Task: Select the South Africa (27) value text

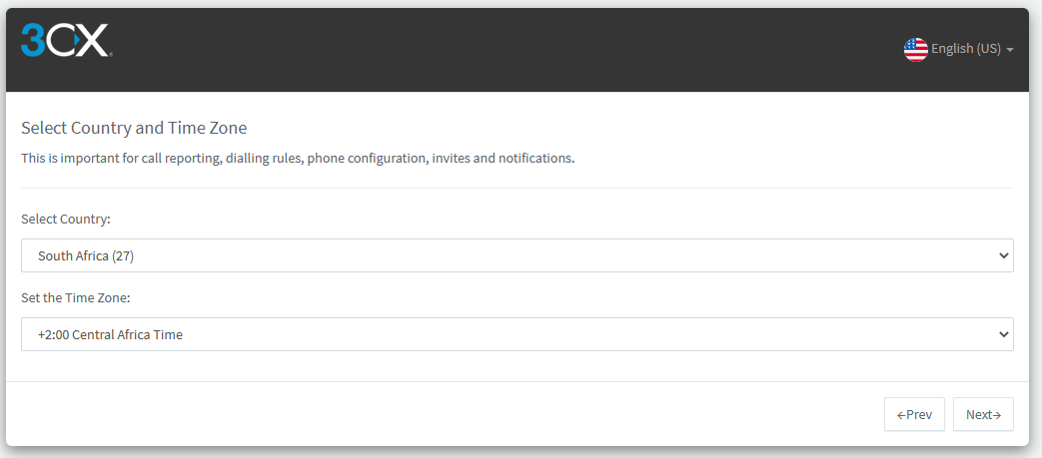Action: (86, 255)
